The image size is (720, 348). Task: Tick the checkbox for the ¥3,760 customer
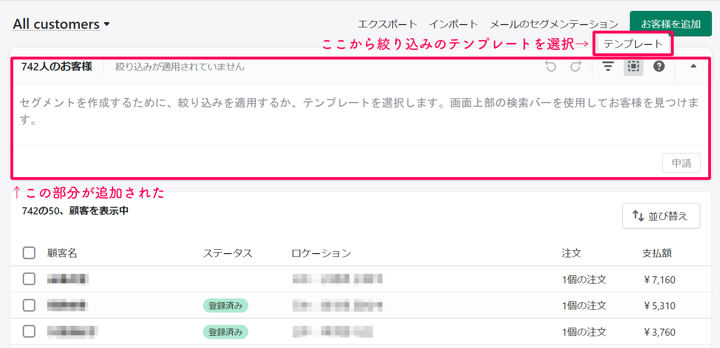tap(29, 331)
